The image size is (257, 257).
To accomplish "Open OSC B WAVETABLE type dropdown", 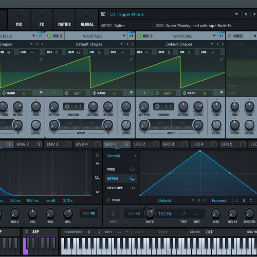I will point(124,36).
